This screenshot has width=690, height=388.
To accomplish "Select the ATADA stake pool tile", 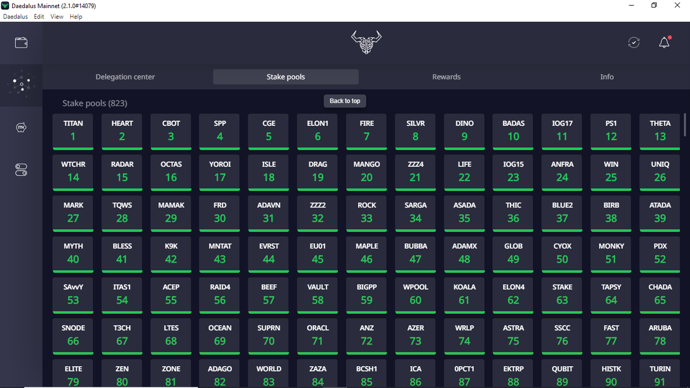I will pyautogui.click(x=660, y=214).
